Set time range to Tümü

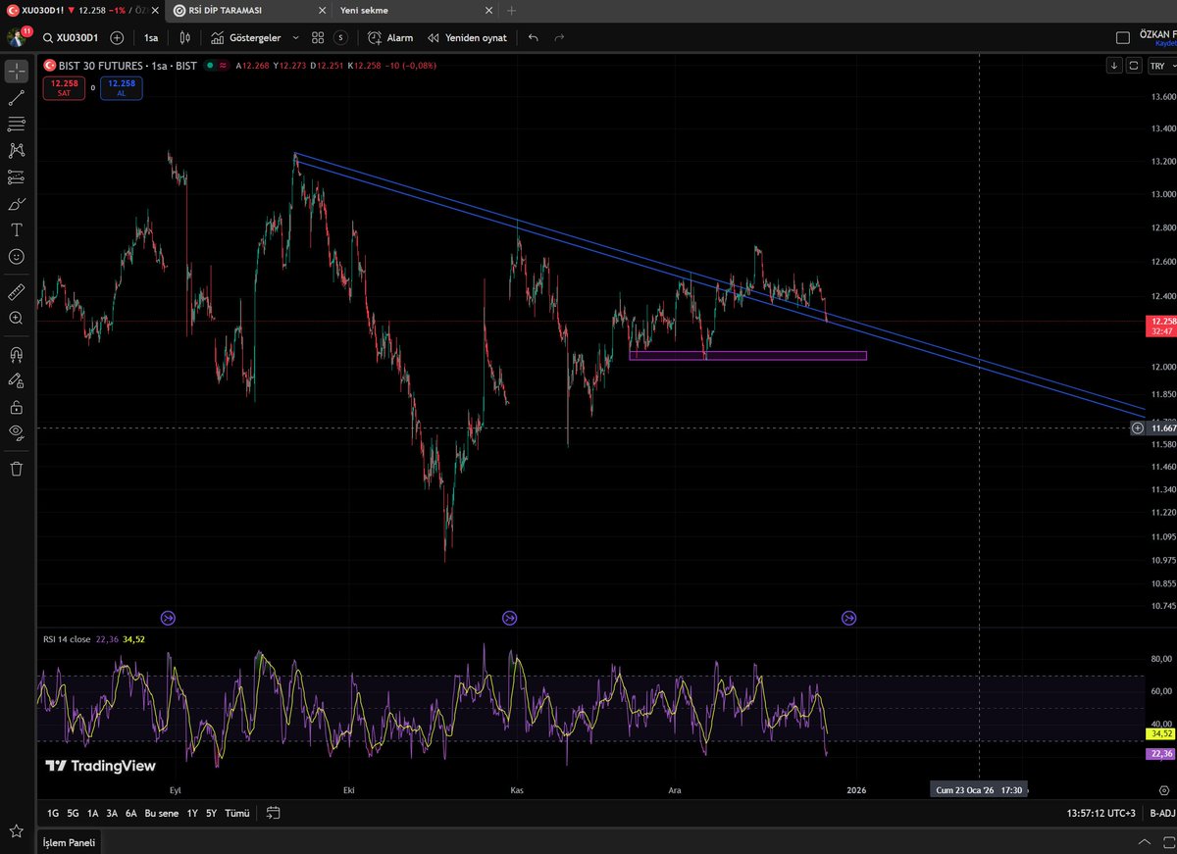coord(236,813)
